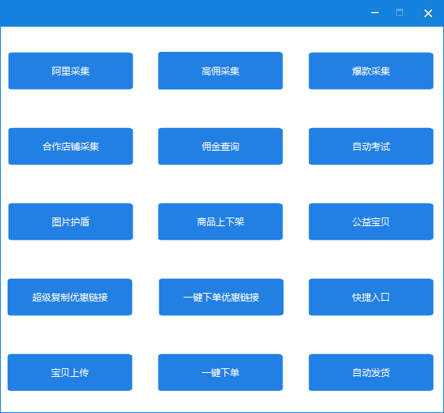Viewport: 444px width, 413px height.
Task: Open the 高佣采集 function
Action: point(220,71)
